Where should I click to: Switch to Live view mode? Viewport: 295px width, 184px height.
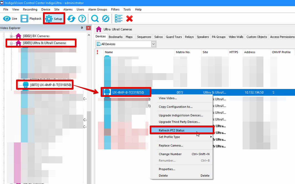(x=10, y=19)
